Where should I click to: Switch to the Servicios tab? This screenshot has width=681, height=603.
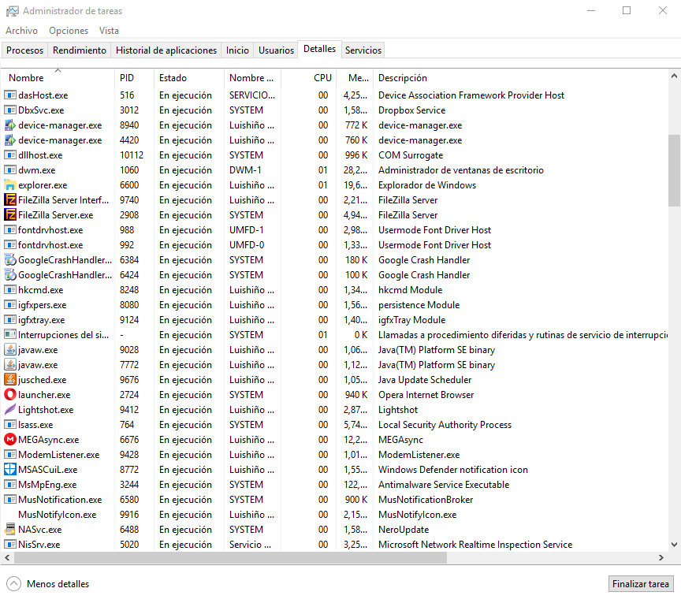click(363, 50)
